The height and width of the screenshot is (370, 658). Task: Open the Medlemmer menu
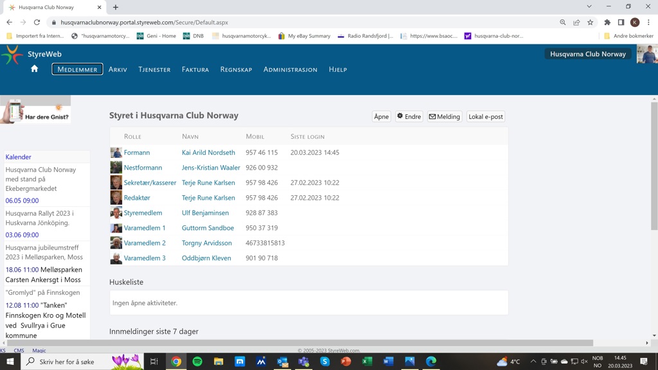pyautogui.click(x=77, y=69)
